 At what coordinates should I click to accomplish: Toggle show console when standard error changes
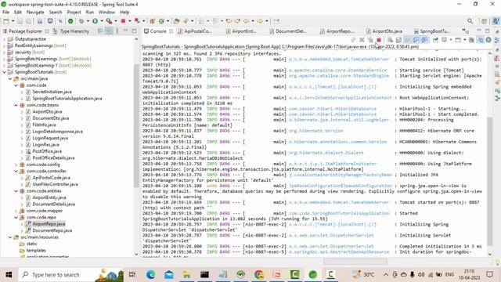(x=424, y=40)
